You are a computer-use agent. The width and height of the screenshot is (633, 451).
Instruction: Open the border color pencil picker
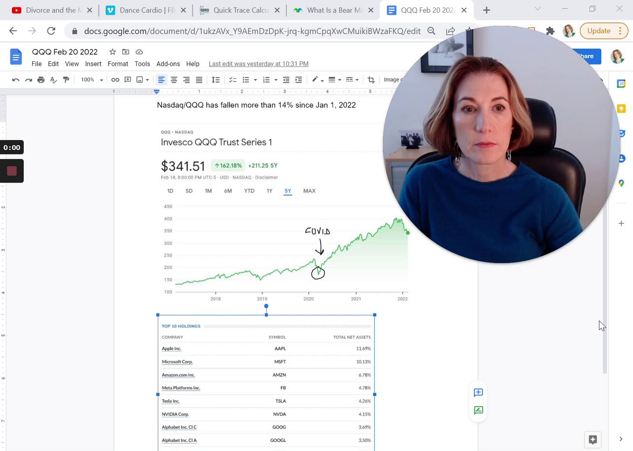(x=317, y=80)
